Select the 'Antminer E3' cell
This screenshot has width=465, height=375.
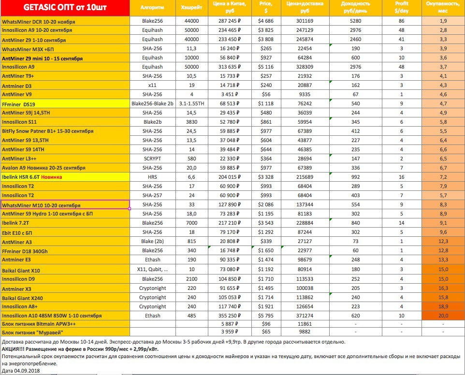tap(65, 260)
